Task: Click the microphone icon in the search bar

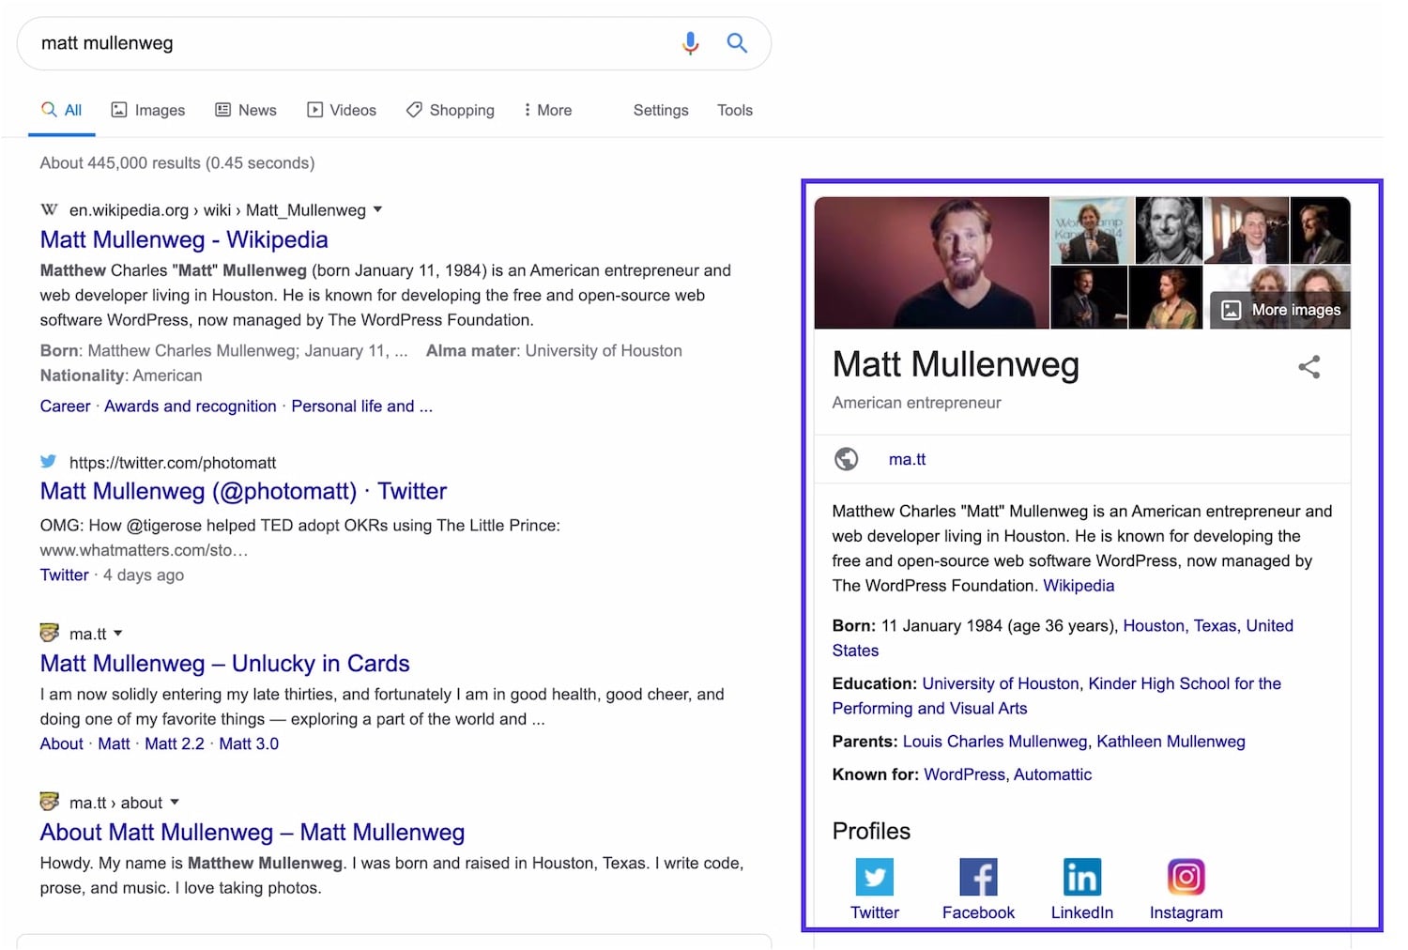Action: [690, 43]
